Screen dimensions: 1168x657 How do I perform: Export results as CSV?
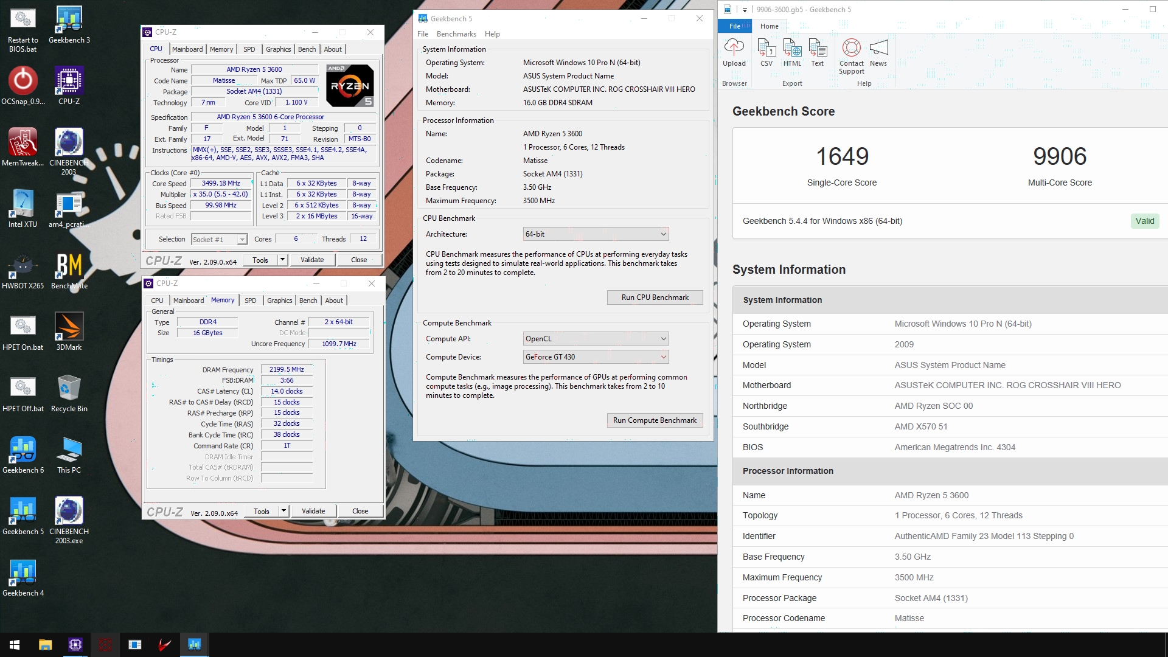pyautogui.click(x=766, y=52)
